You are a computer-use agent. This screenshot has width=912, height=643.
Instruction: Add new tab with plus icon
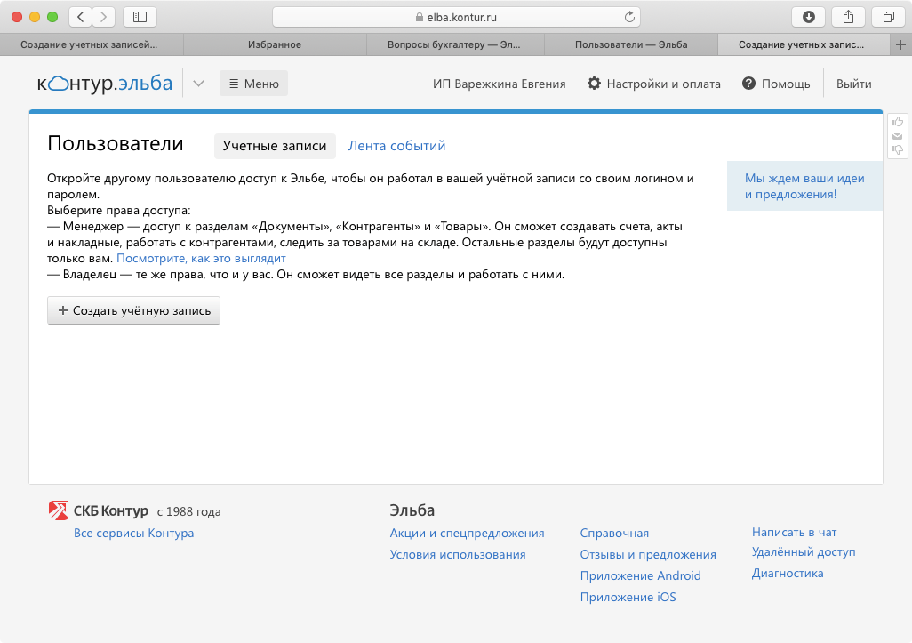point(901,44)
